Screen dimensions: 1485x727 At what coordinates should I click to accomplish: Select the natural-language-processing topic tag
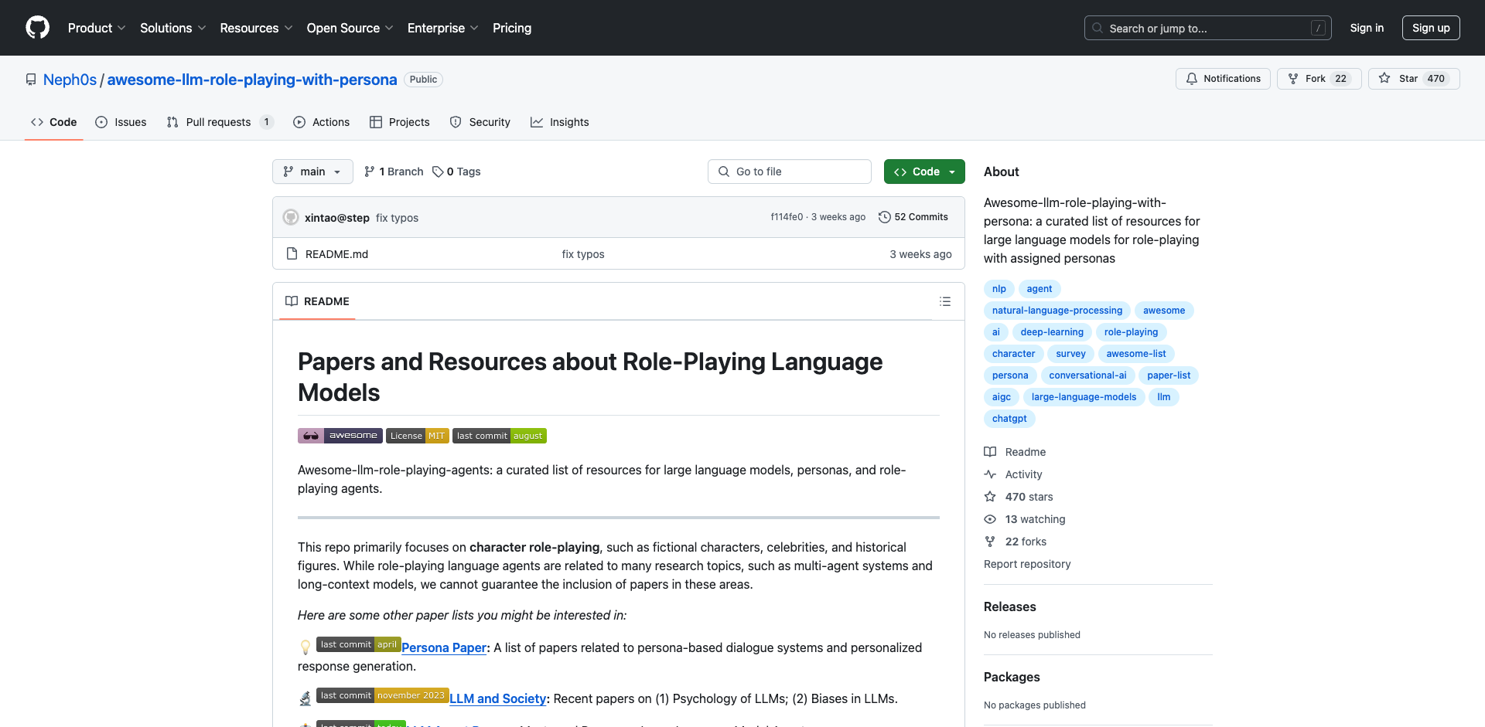(x=1057, y=311)
